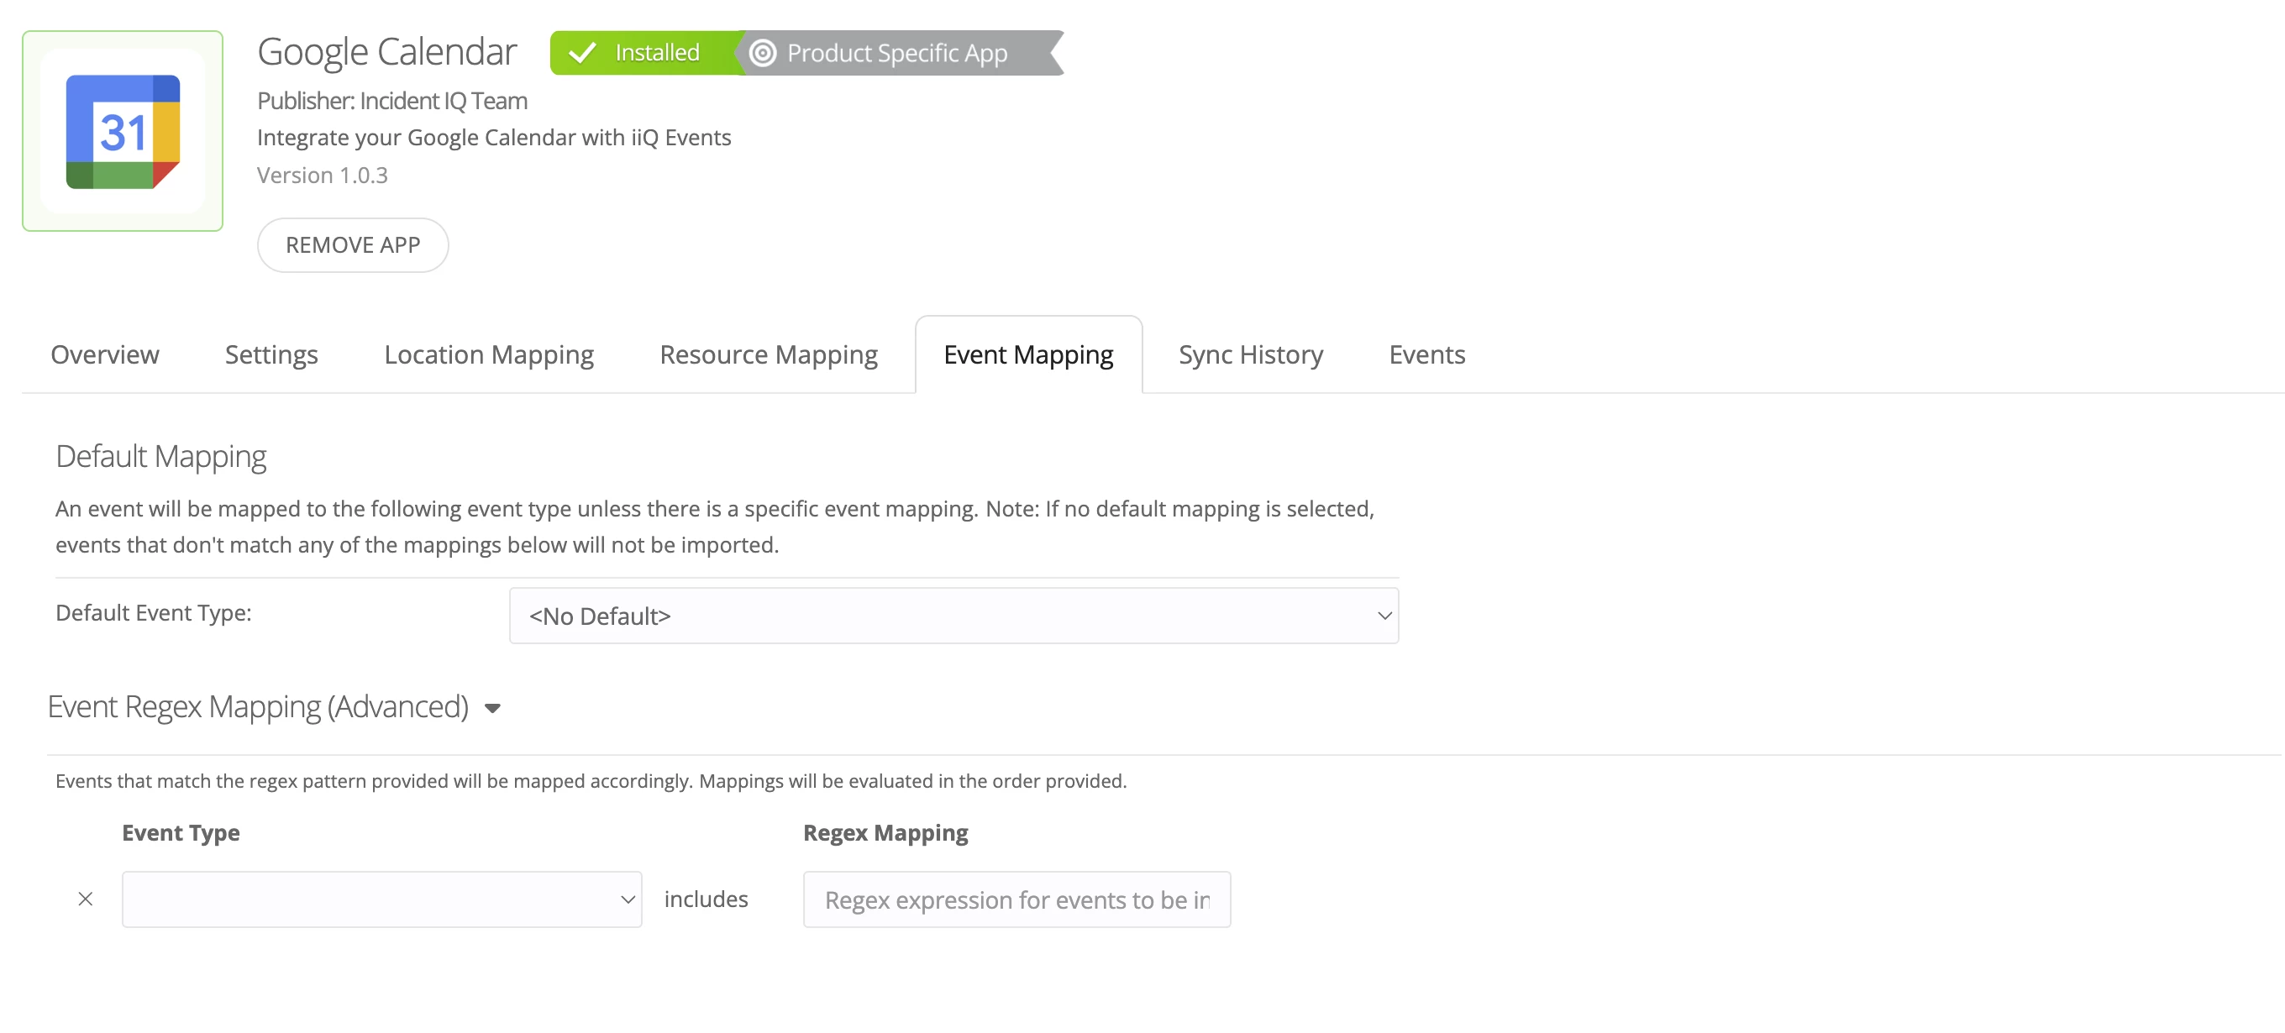Click the Regex expression input field

point(1016,899)
